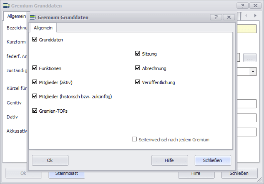Click the background window's help question mark button

pyautogui.click(x=242, y=6)
